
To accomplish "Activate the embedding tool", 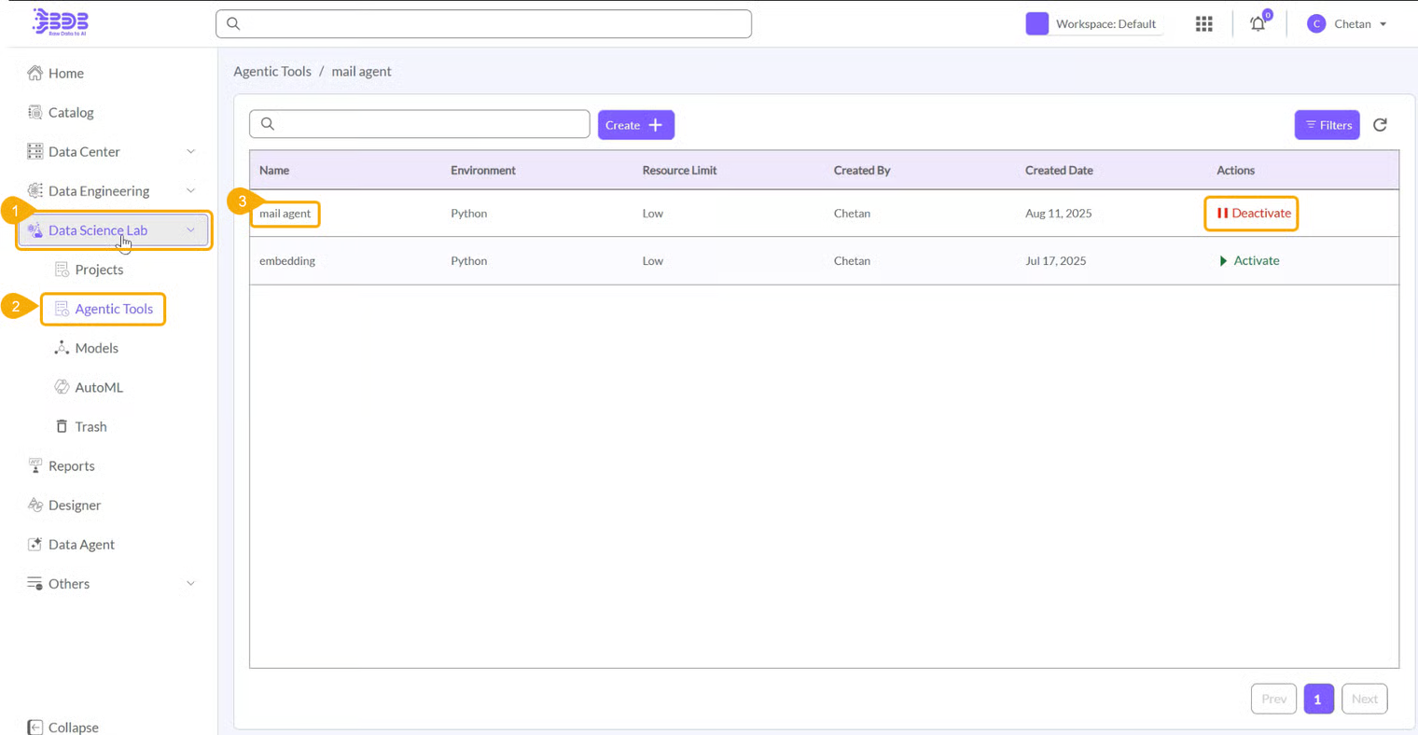I will [1249, 261].
